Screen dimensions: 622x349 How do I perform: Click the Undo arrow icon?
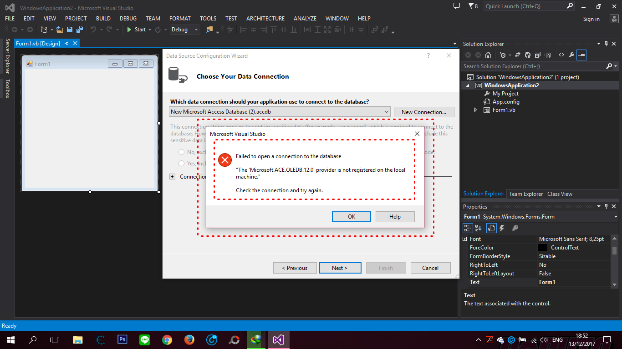click(93, 30)
